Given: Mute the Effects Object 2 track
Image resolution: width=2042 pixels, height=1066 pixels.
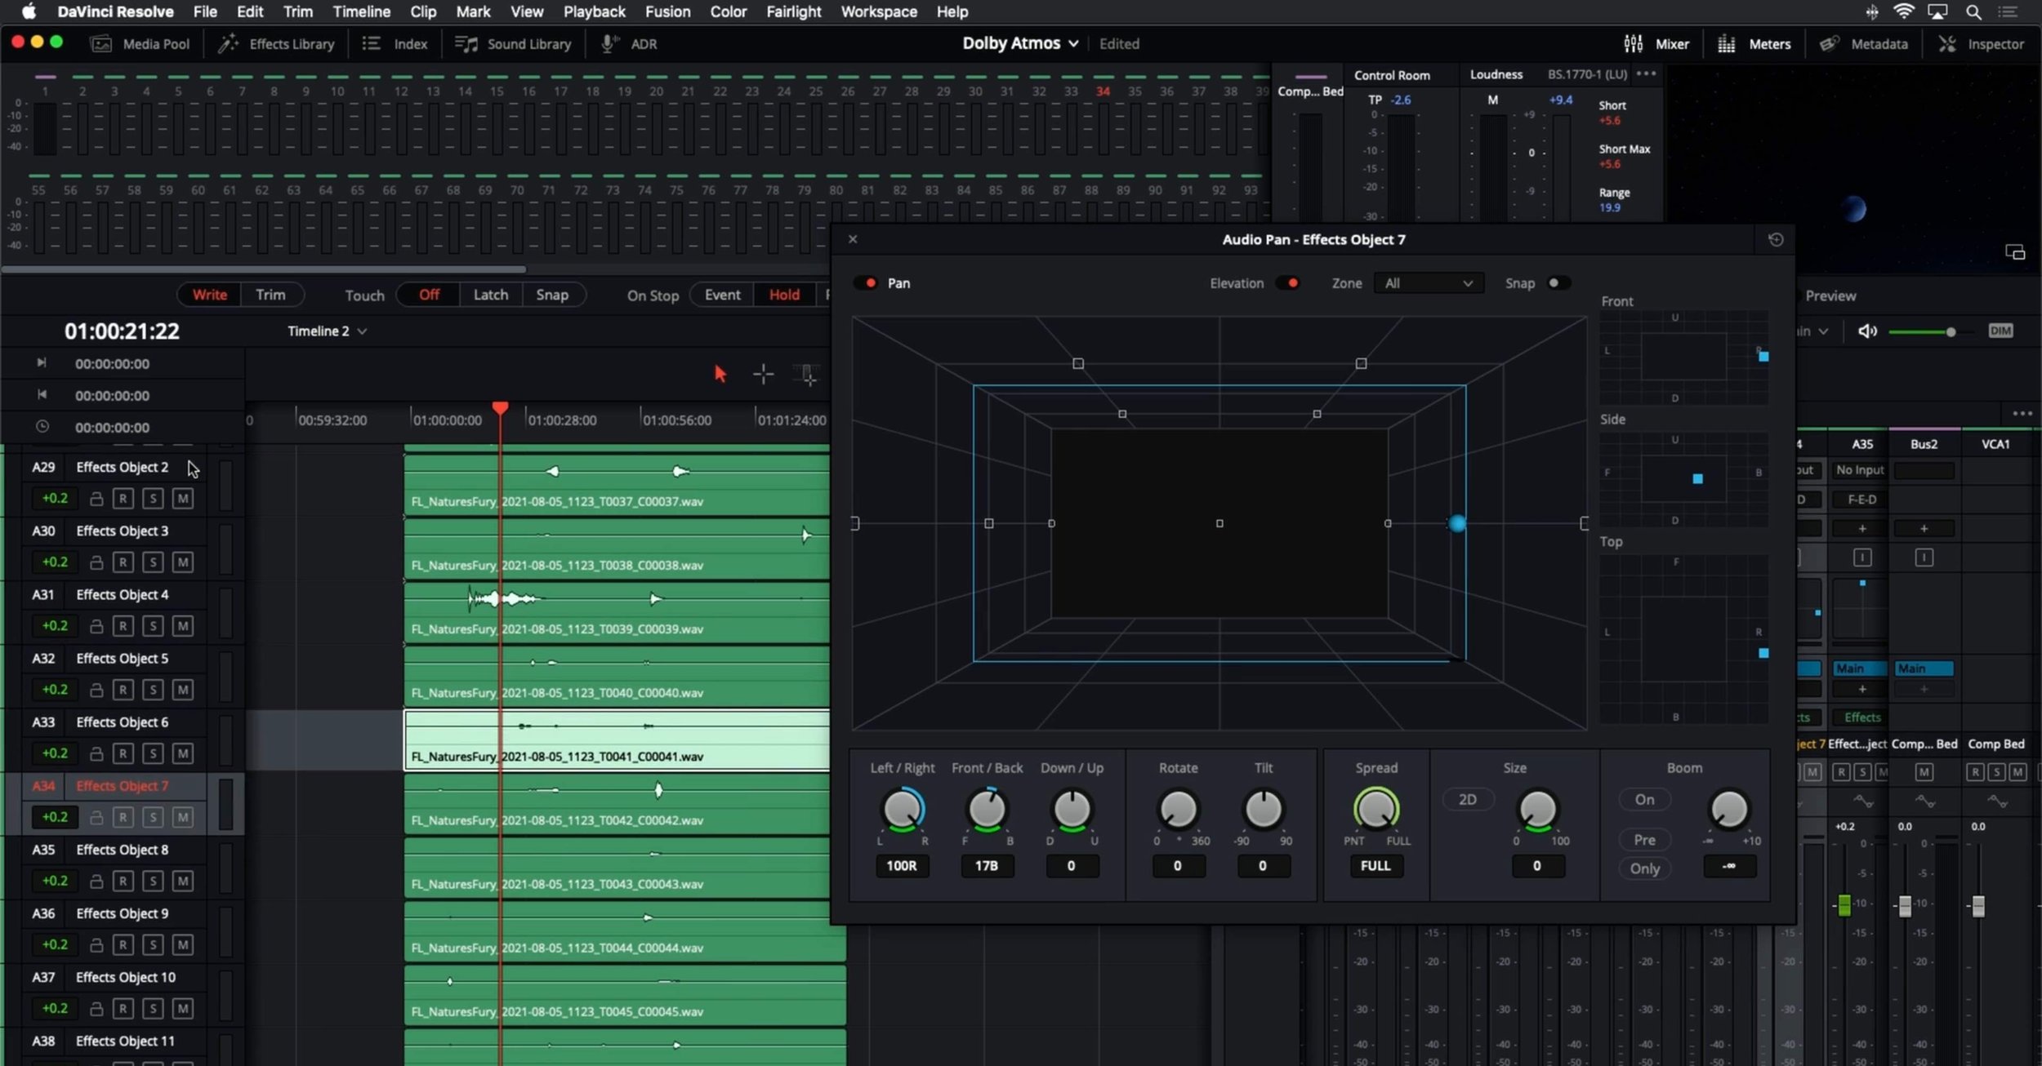Looking at the screenshot, I should (x=183, y=498).
